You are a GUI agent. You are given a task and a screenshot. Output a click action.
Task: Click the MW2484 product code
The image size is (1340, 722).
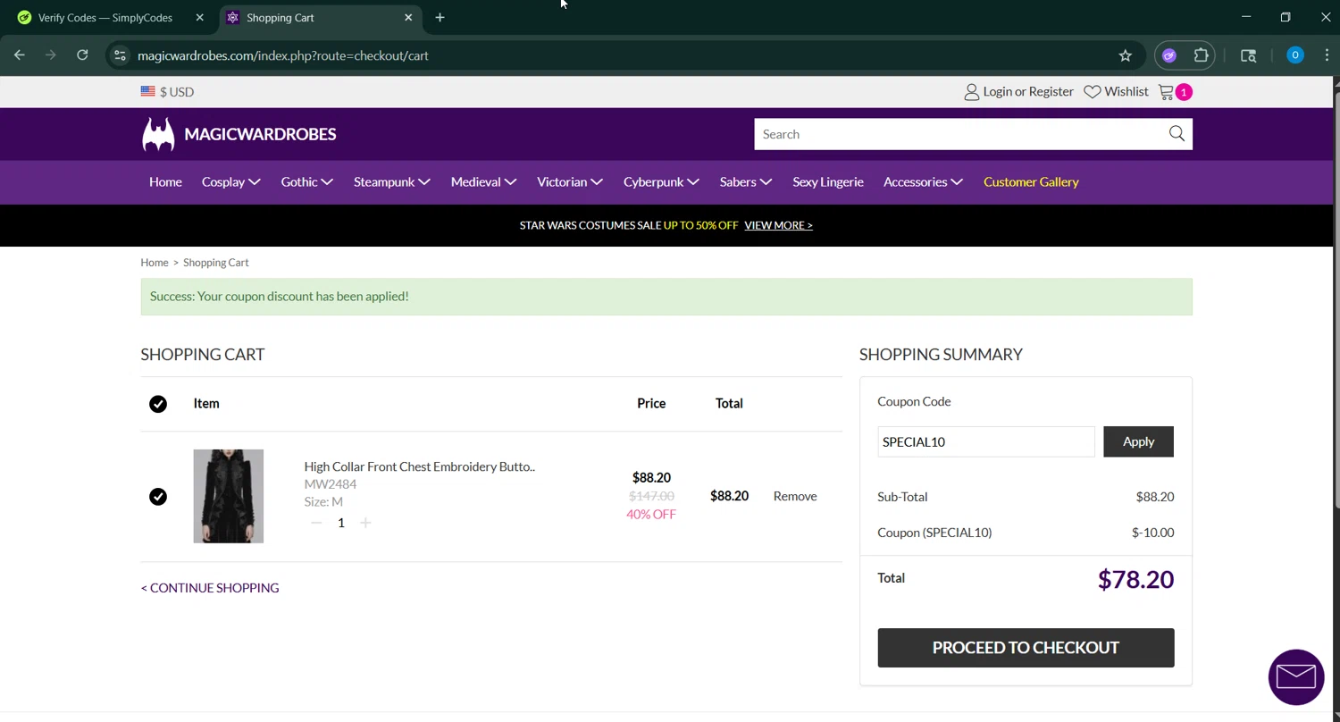coord(331,484)
